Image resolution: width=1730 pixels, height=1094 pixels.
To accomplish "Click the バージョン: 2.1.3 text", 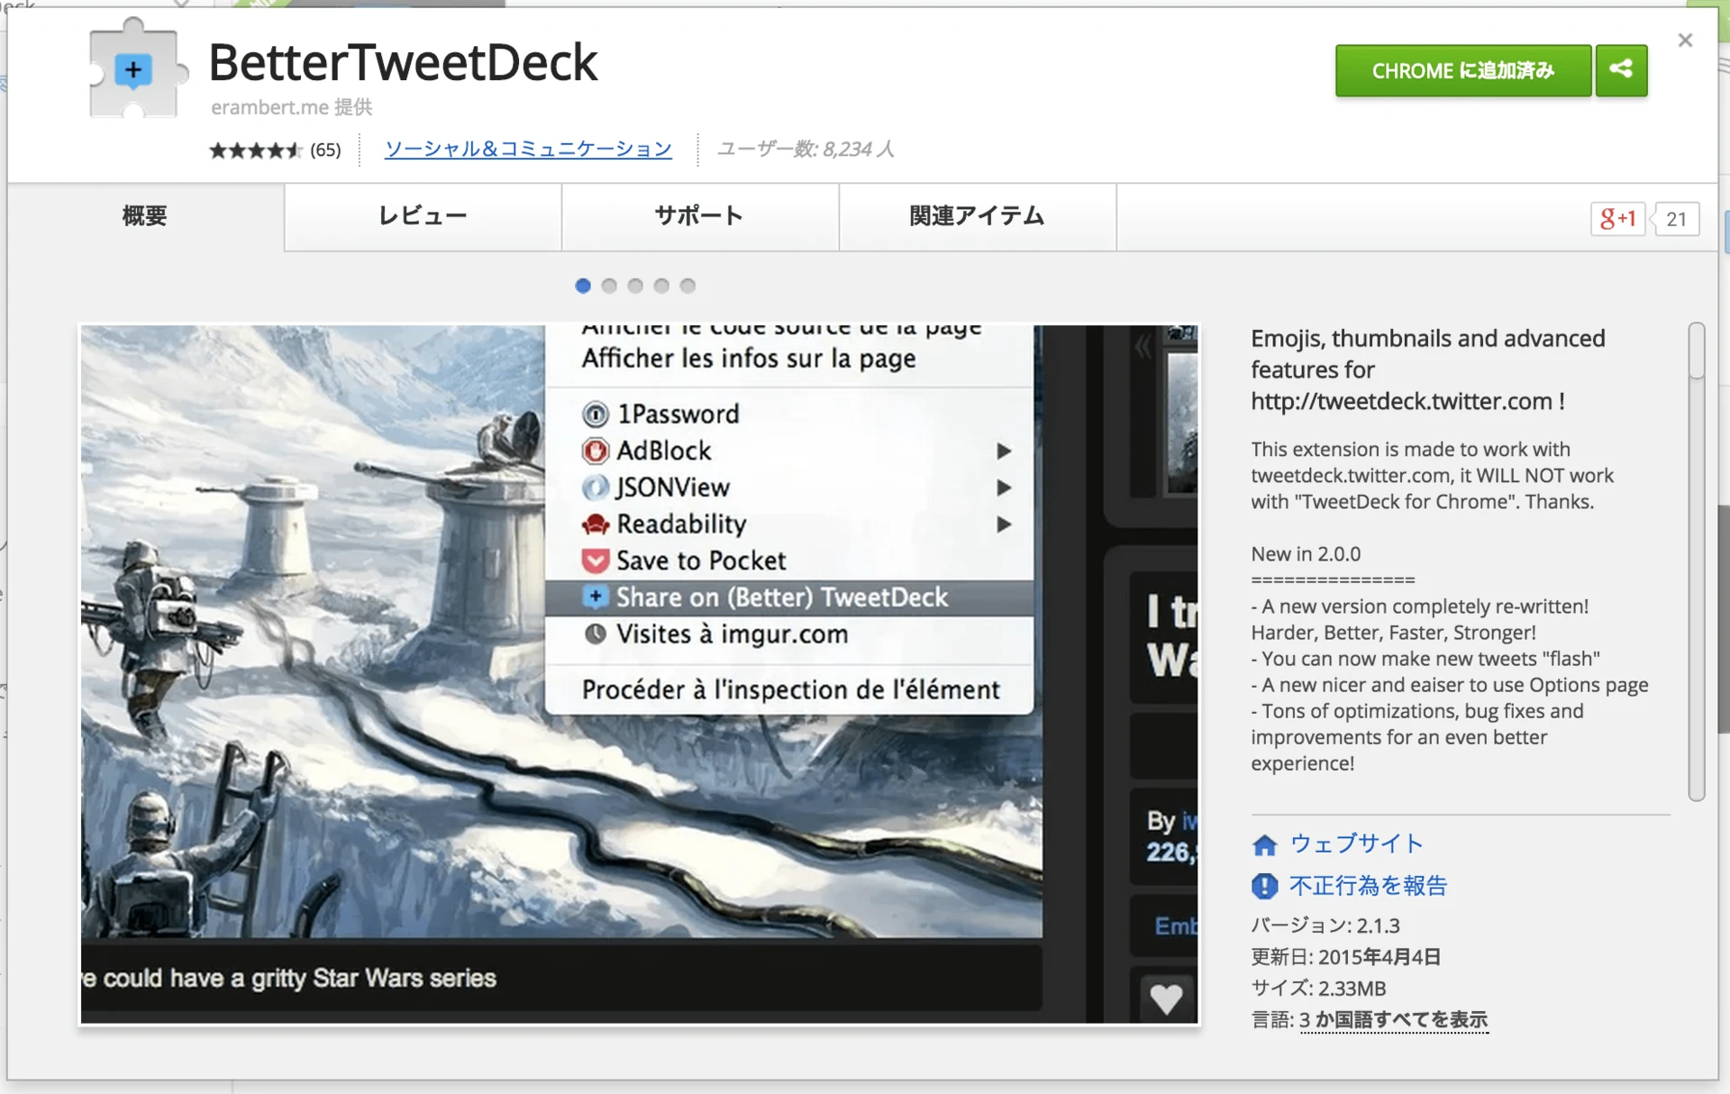I will click(x=1325, y=925).
